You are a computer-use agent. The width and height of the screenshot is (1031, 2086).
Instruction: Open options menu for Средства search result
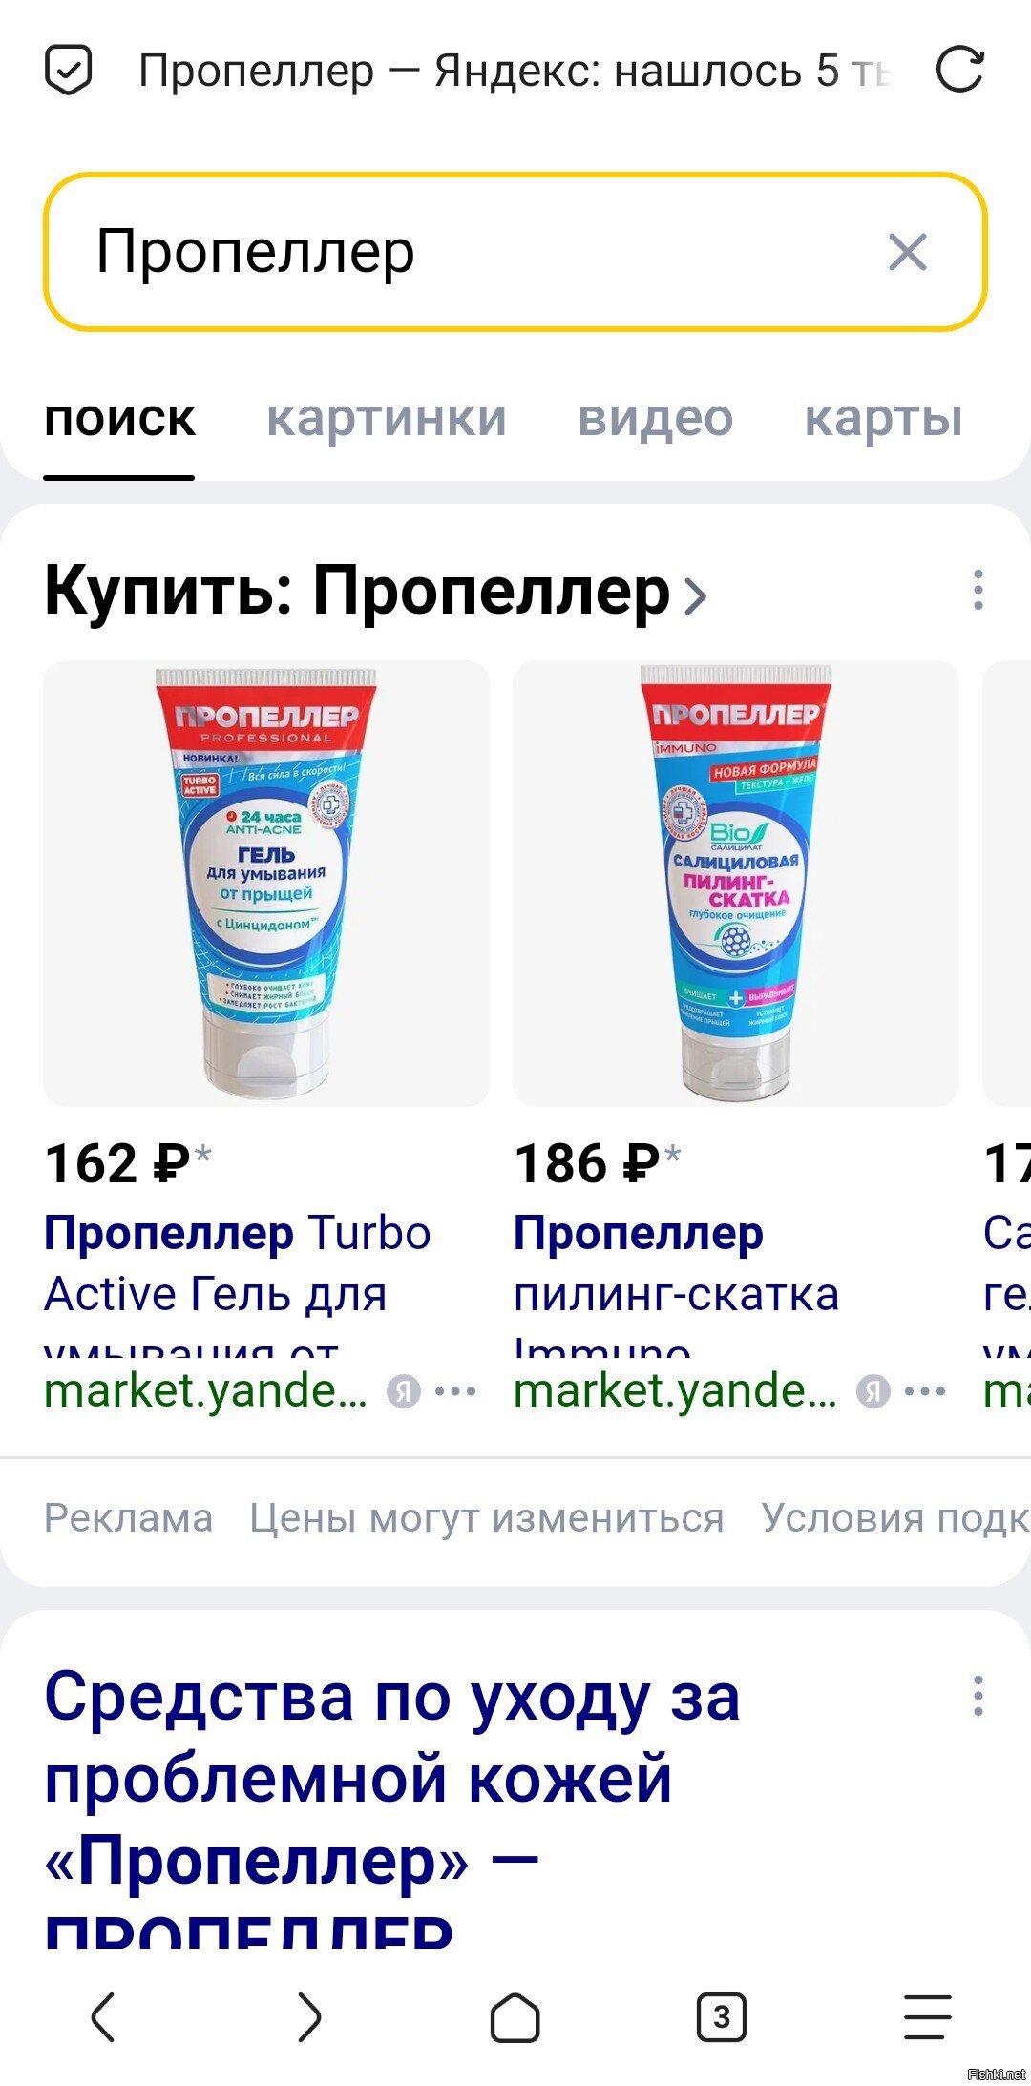tap(978, 1696)
